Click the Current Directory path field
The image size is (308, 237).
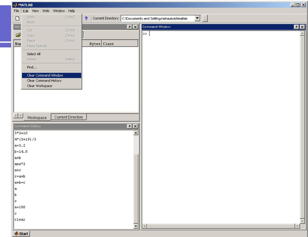point(158,19)
